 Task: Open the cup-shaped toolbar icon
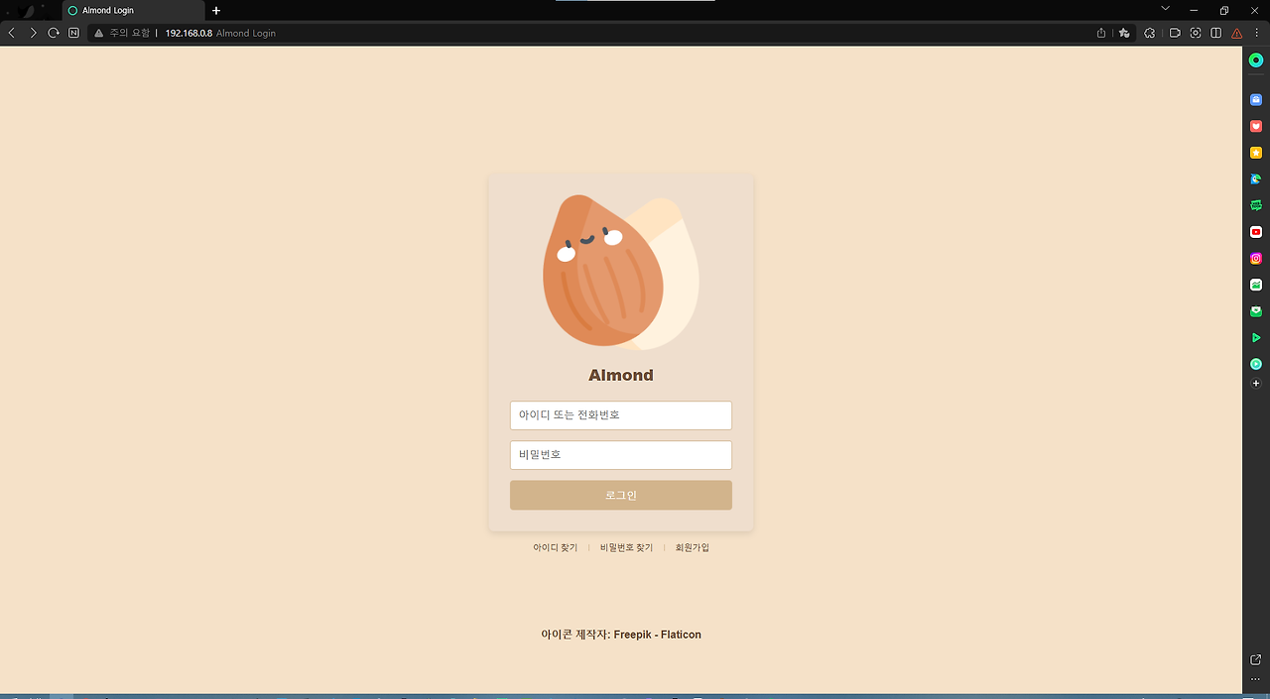click(x=1175, y=33)
